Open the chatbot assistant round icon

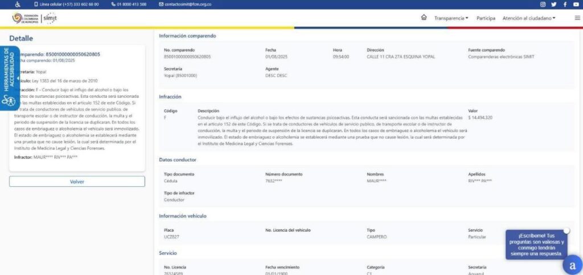572,265
